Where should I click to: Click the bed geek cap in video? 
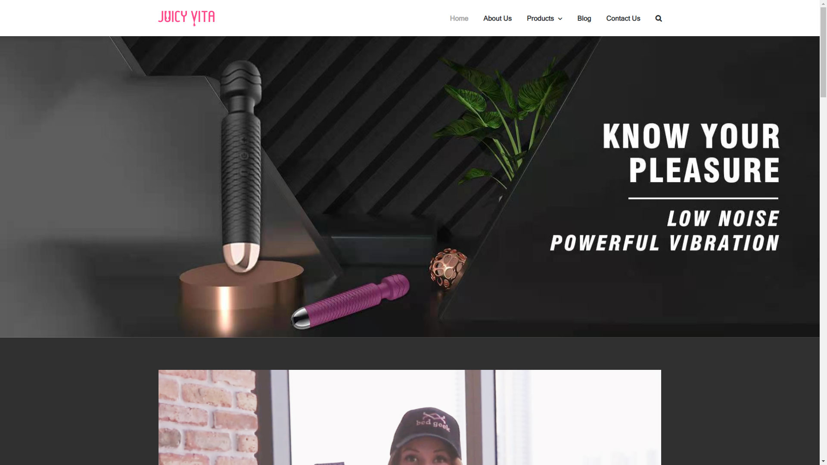pos(424,426)
